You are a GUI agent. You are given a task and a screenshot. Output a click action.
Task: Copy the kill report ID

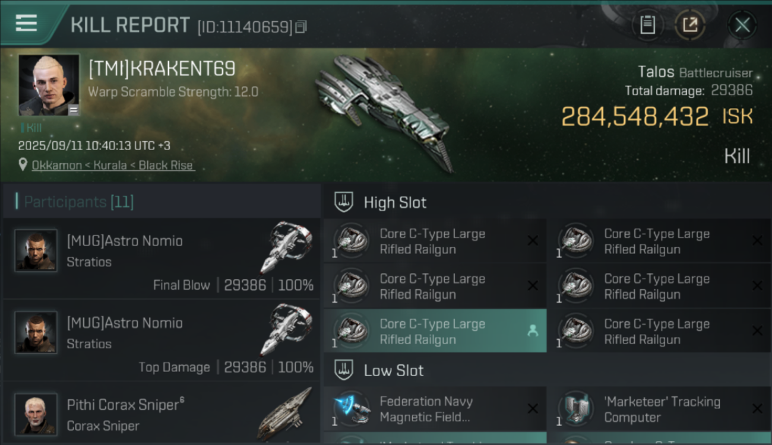click(301, 27)
